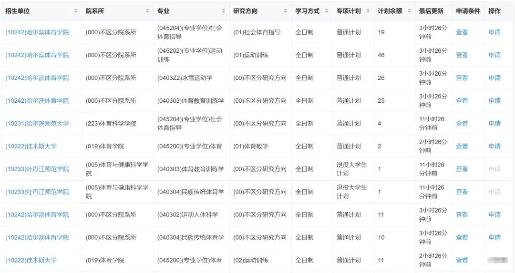This screenshot has width=515, height=273.
Task: Select 计划余额 value 4
Action: [380, 124]
